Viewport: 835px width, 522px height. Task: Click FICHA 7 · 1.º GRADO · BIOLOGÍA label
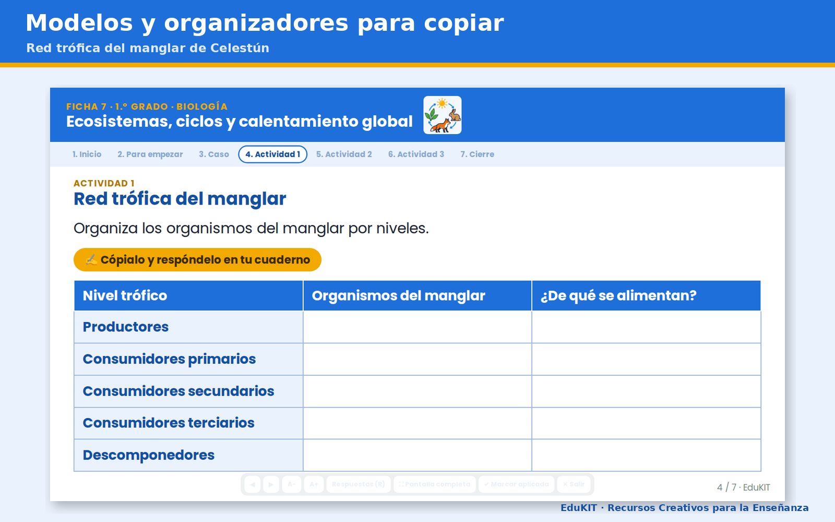(147, 106)
